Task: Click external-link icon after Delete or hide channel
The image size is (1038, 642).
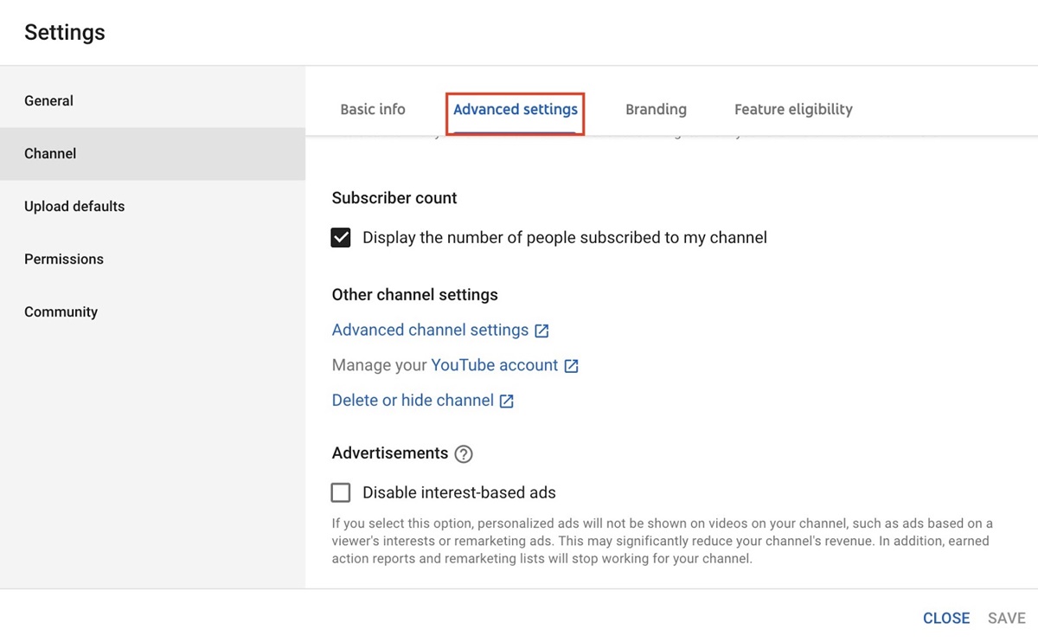Action: [x=507, y=401]
